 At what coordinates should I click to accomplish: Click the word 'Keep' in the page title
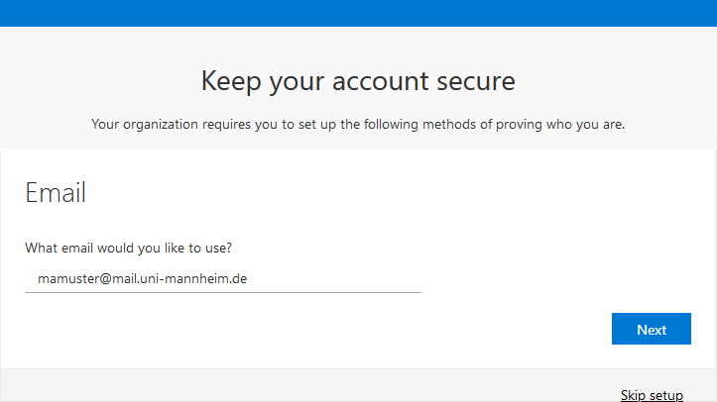point(231,81)
